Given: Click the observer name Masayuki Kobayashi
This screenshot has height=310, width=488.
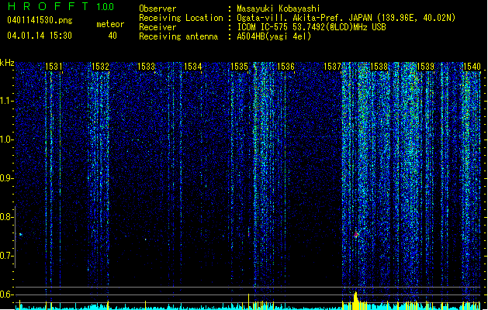Looking at the screenshot, I should tap(279, 9).
